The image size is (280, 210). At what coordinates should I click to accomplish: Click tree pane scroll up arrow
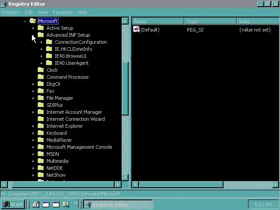pos(125,21)
